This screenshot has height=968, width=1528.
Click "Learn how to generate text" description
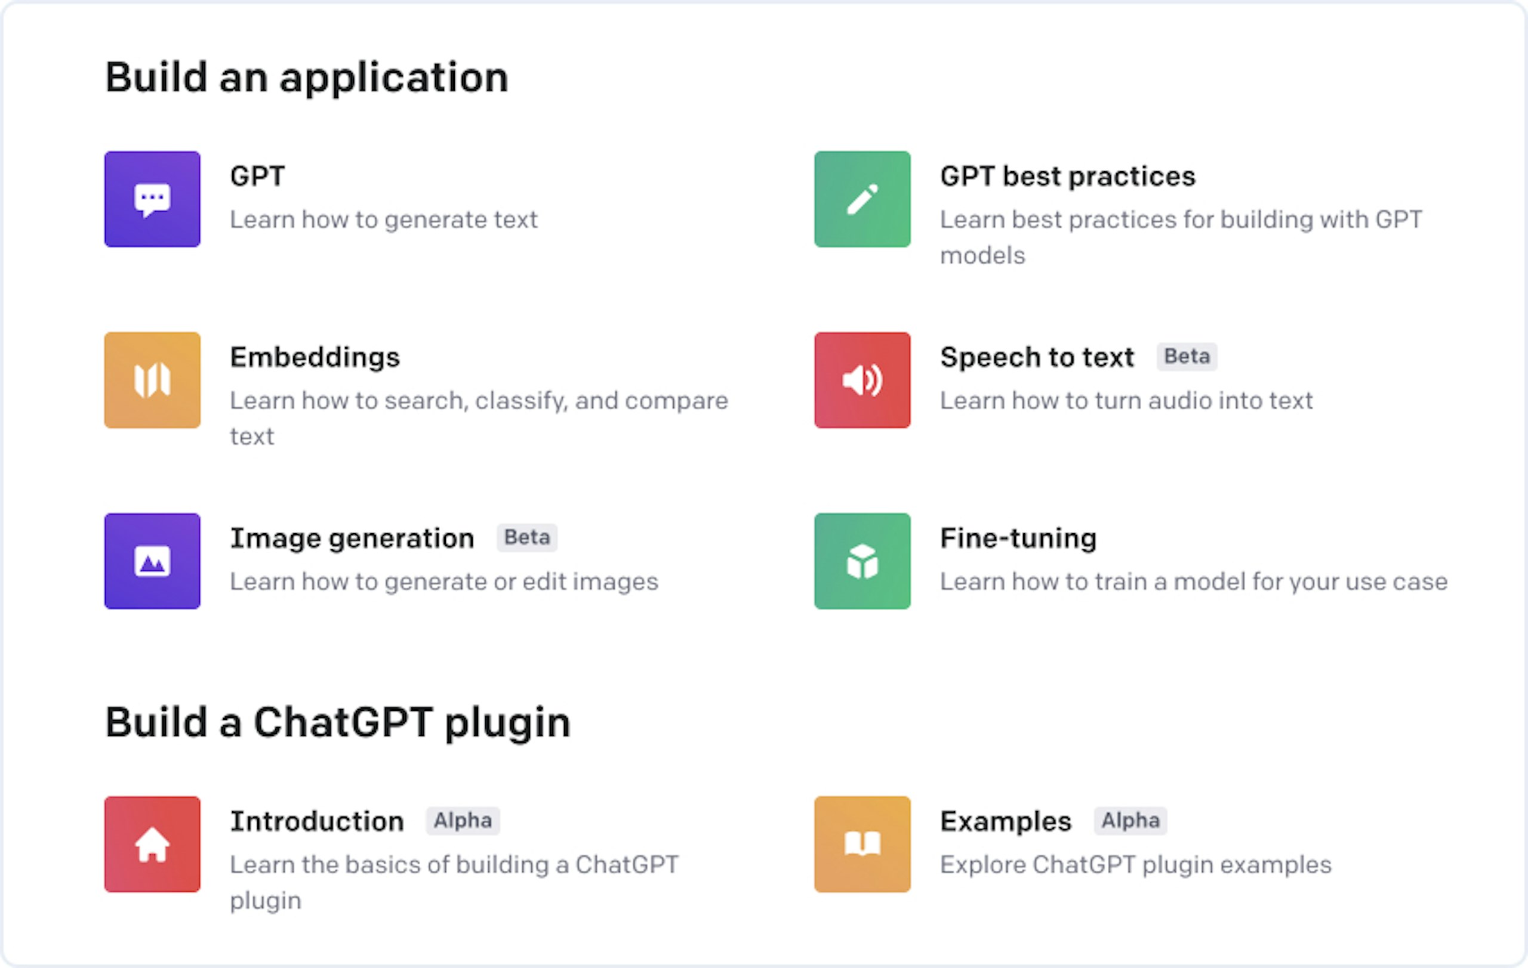pyautogui.click(x=383, y=220)
